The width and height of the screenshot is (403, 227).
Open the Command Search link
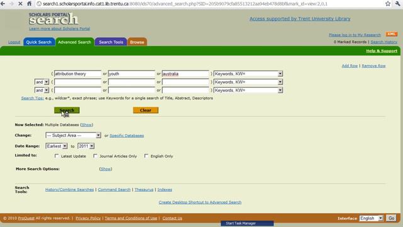114,189
